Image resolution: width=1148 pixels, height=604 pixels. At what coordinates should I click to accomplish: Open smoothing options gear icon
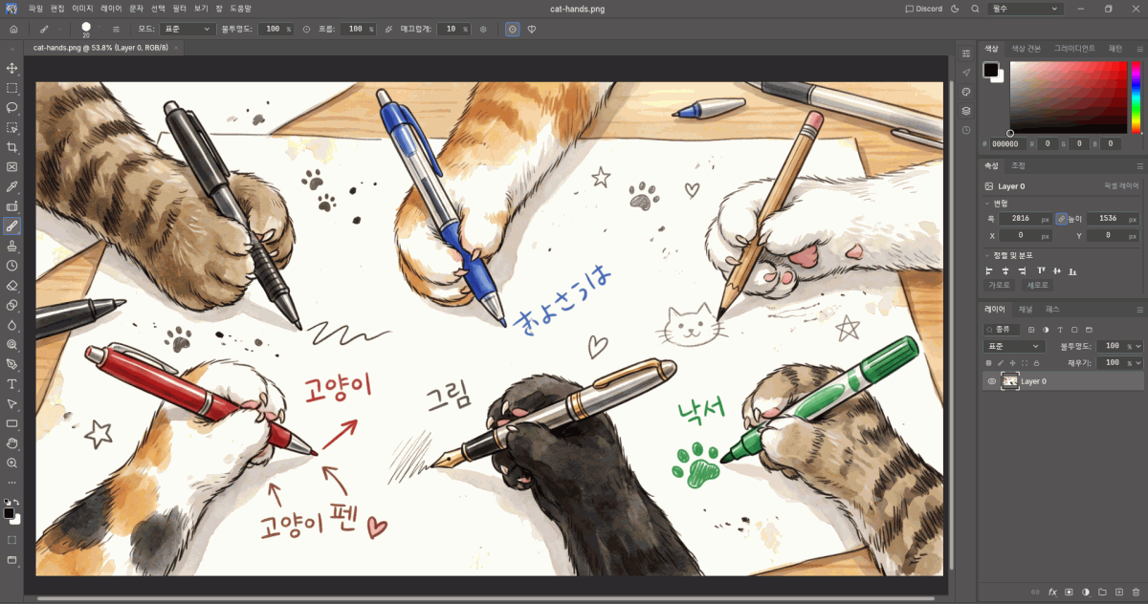pyautogui.click(x=483, y=29)
